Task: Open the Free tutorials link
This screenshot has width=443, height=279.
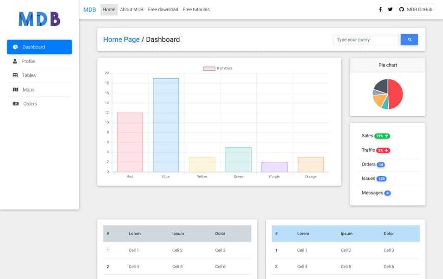Action: [x=196, y=9]
